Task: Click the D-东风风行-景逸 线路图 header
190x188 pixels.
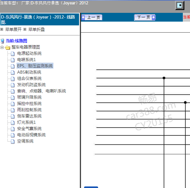Action: [40, 19]
